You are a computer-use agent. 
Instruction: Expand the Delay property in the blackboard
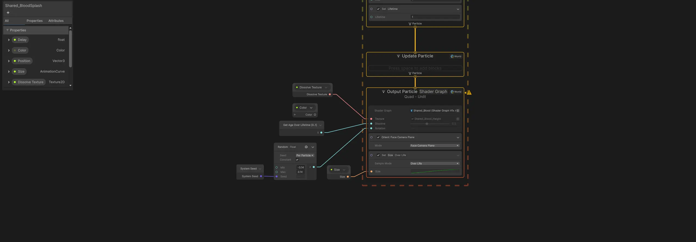click(x=9, y=40)
